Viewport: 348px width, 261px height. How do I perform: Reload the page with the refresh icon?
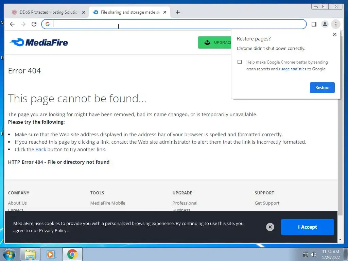coord(34,24)
